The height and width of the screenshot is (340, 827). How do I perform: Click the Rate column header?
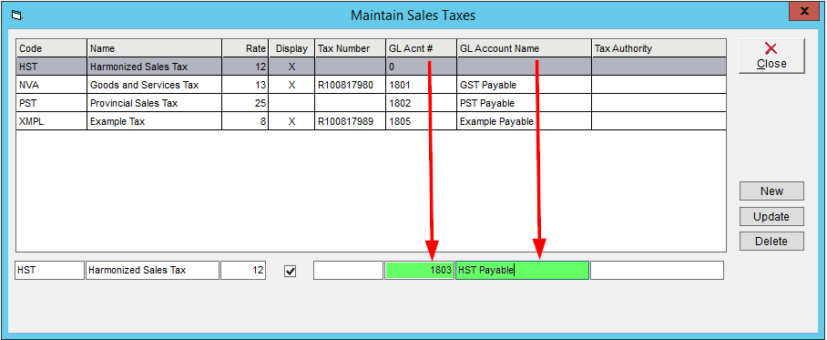pos(245,48)
